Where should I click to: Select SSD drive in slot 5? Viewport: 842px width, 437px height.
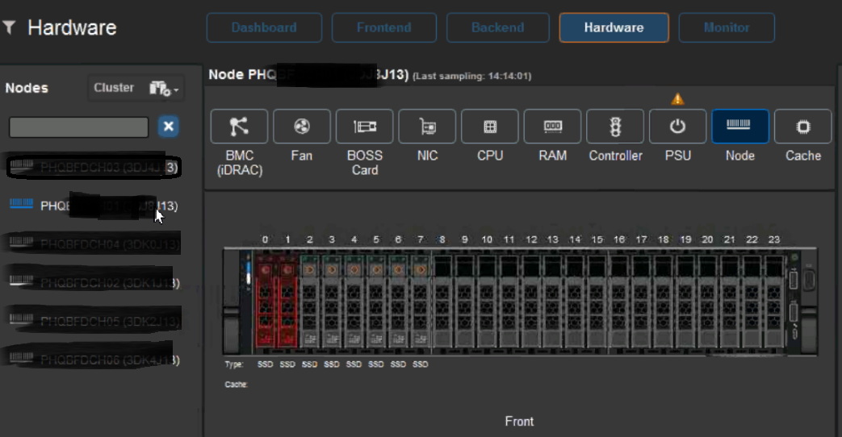(x=376, y=302)
